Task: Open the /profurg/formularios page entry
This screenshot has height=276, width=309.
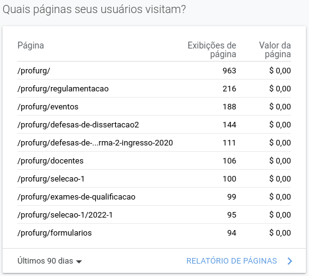Action: [55, 233]
